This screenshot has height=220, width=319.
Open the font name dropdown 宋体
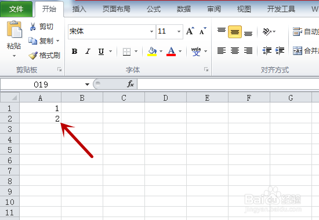click(151, 31)
